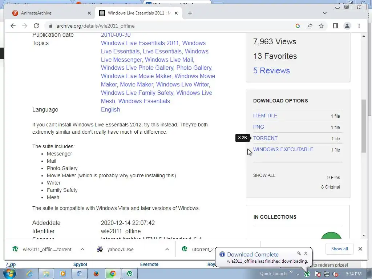Close the Windows Live Essentials tab
Image resolution: width=372 pixels, height=279 pixels.
point(176,13)
